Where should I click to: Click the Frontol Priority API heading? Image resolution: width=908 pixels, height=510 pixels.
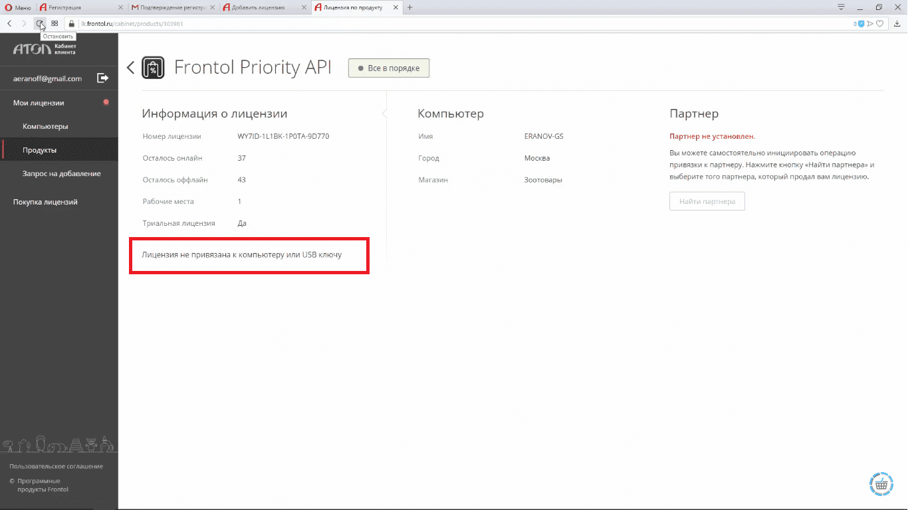(253, 67)
